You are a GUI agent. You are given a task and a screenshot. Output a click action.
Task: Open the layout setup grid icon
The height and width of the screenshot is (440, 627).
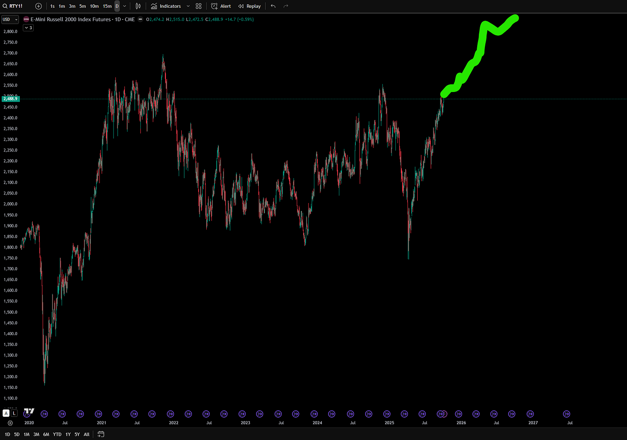tap(199, 6)
